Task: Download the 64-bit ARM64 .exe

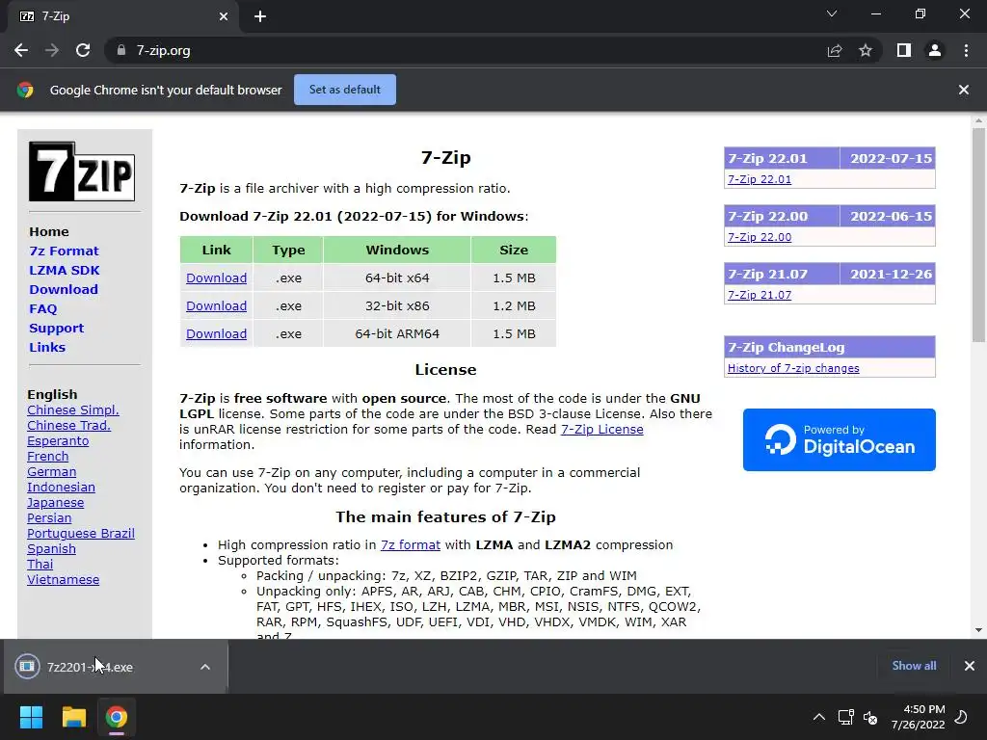Action: point(217,334)
